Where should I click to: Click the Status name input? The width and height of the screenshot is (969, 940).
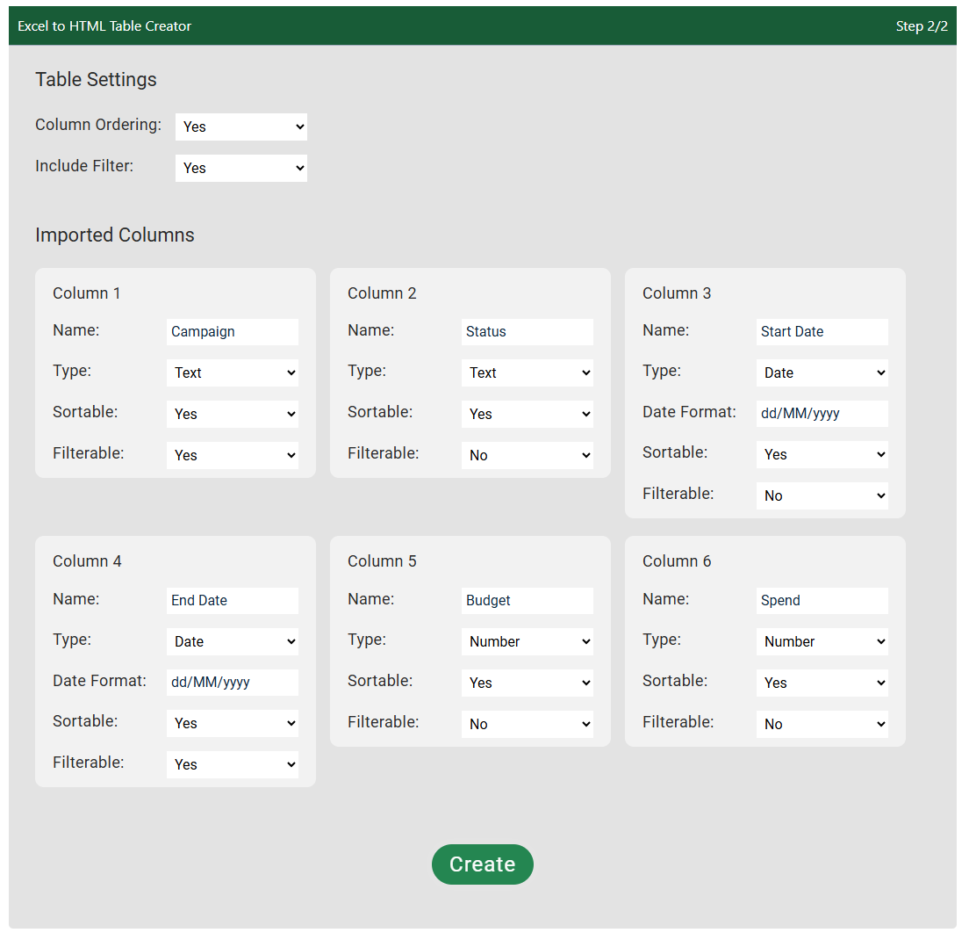pos(527,332)
